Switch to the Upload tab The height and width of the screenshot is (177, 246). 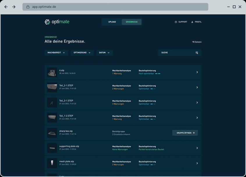[112, 22]
